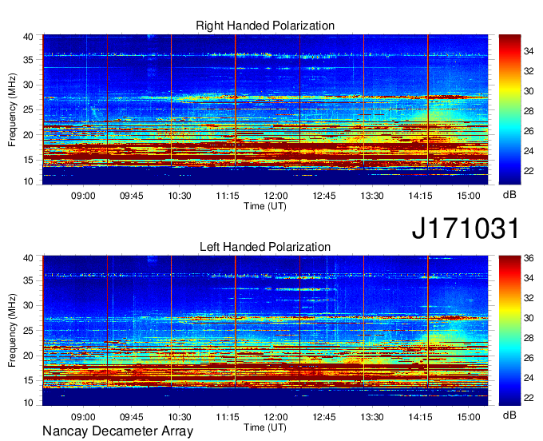The width and height of the screenshot is (543, 441).
Task: Click the 10 MHz tick on the bottom plot
Action: [28, 403]
